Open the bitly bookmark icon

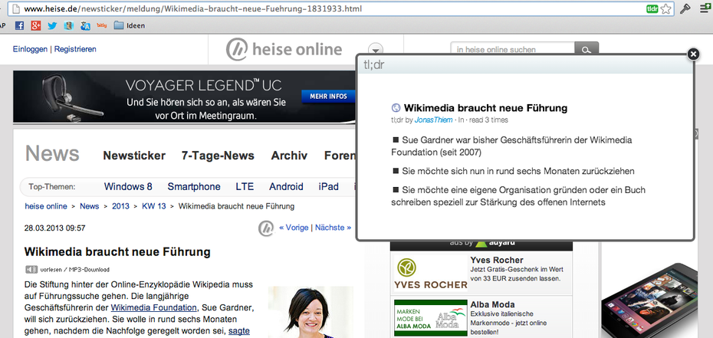click(102, 25)
